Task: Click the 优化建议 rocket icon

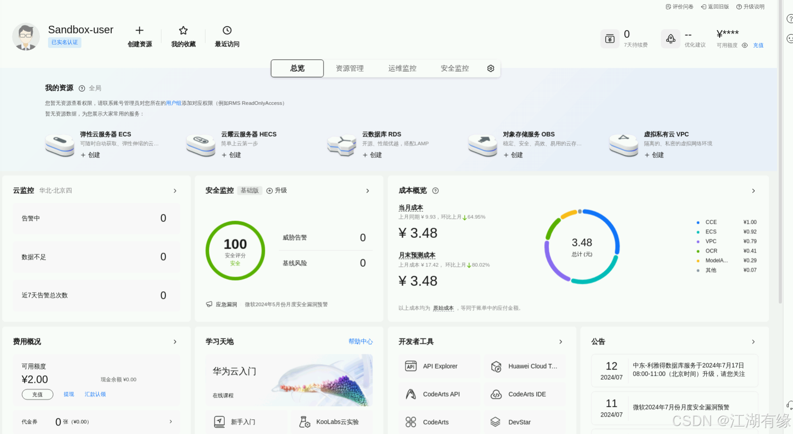Action: click(671, 39)
